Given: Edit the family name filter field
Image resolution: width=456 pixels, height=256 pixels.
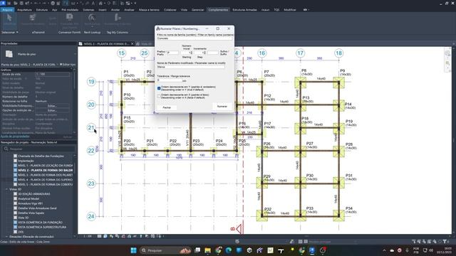Looking at the screenshot, I should tap(195, 38).
